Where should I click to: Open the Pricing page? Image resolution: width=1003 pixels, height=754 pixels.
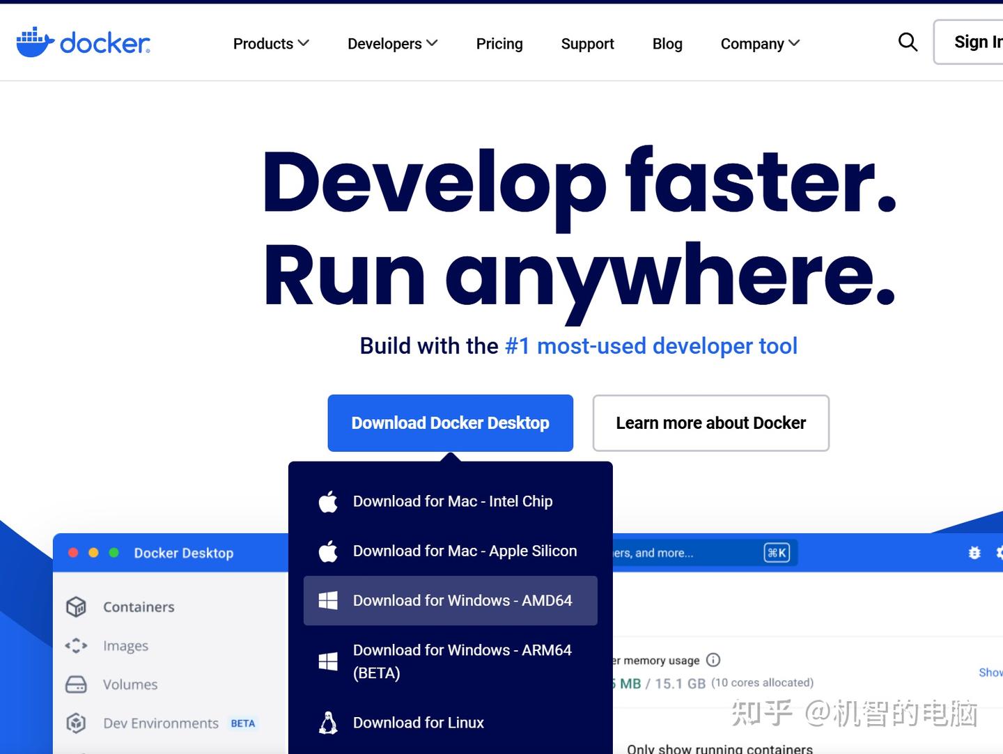499,44
